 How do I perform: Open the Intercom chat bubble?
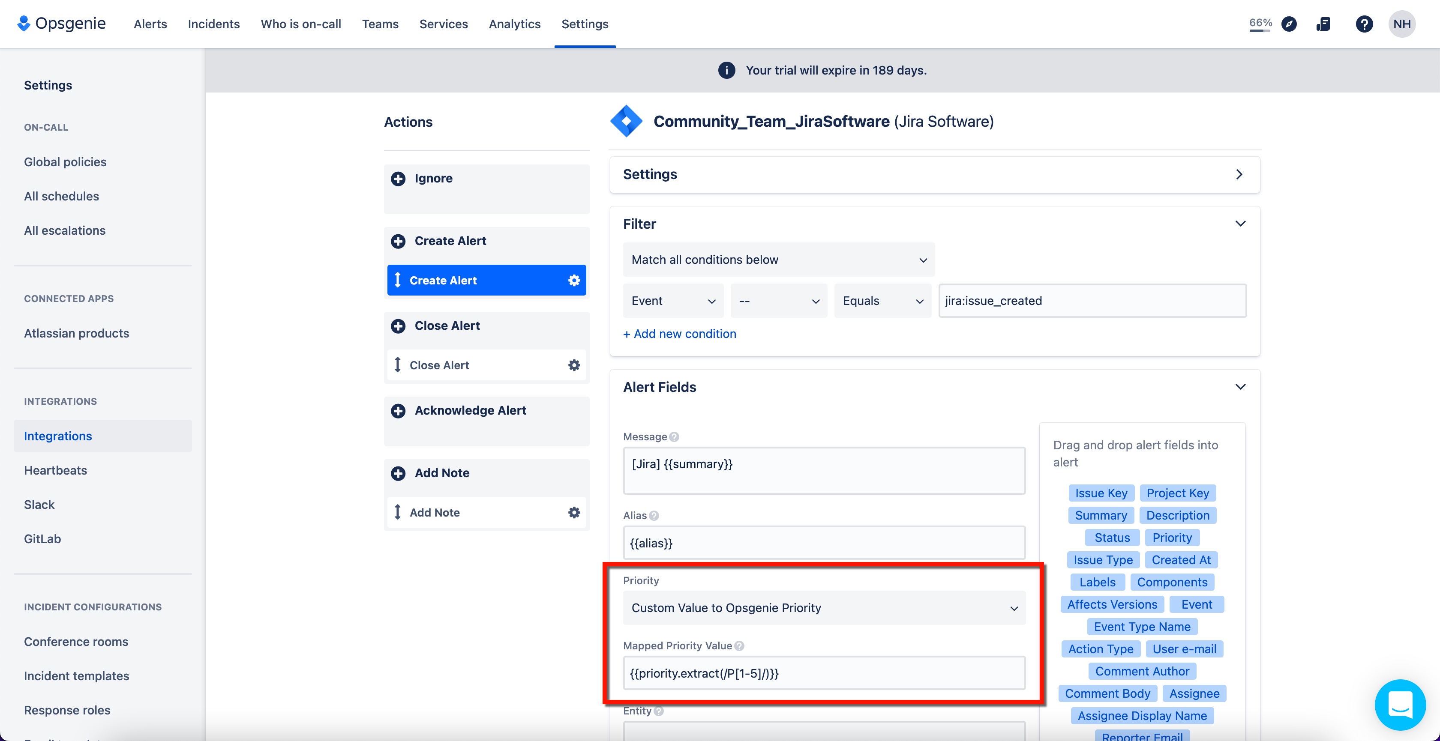click(1400, 705)
